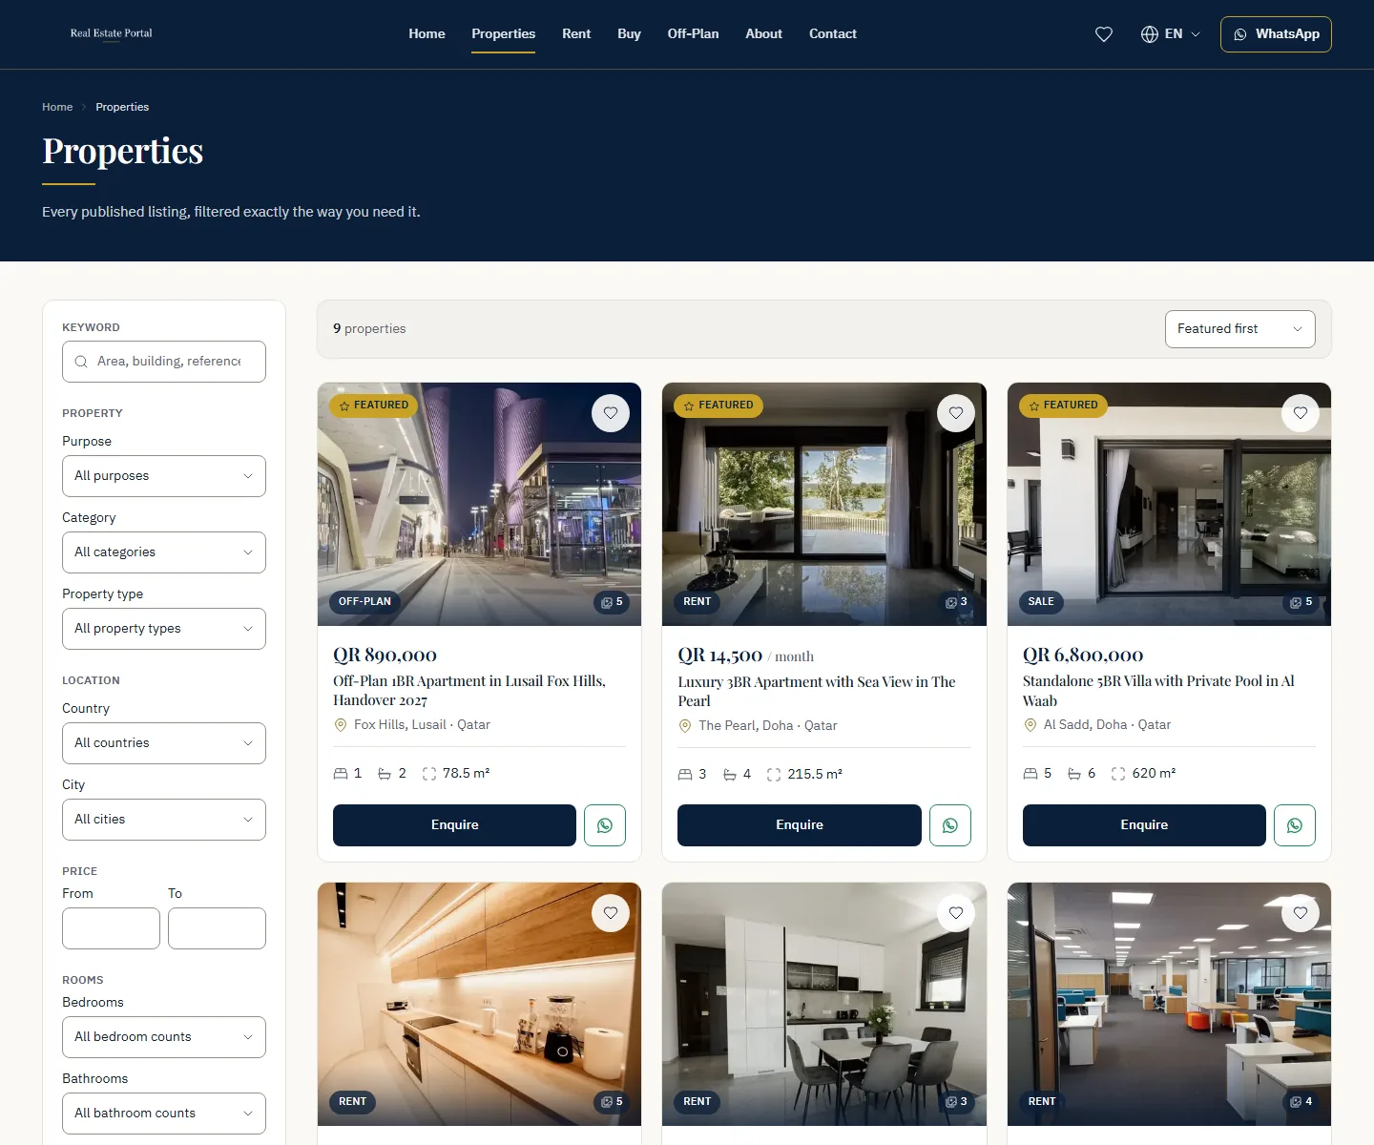This screenshot has height=1145, width=1374.
Task: Open All bedroom counts dropdown
Action: pos(164,1037)
